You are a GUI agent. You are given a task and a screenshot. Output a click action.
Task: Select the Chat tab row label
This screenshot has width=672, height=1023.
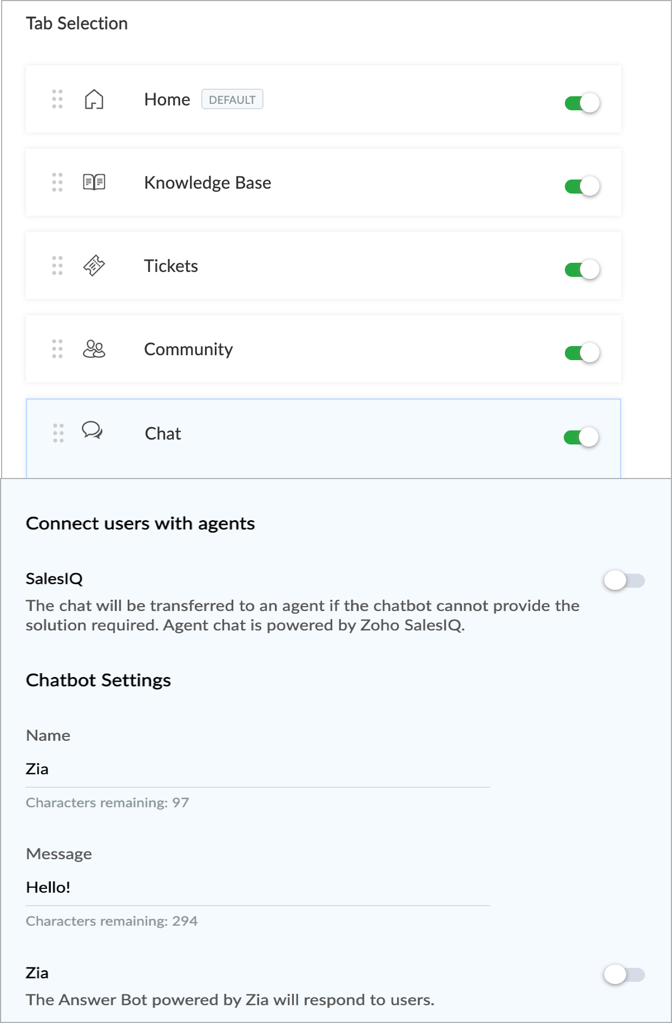click(163, 434)
